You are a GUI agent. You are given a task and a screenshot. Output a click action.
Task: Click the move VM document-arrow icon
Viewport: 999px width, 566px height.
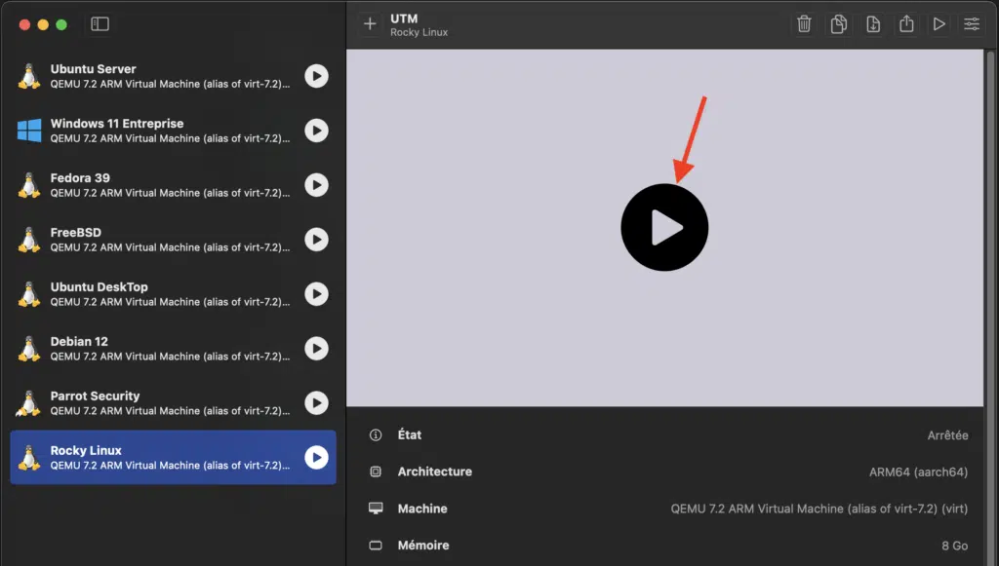[x=873, y=24]
